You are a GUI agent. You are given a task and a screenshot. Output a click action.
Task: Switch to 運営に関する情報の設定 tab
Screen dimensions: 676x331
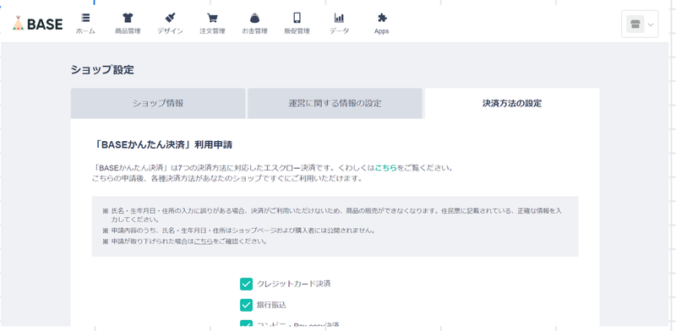click(x=335, y=103)
